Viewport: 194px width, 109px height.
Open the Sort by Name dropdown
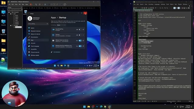[x=61, y=25]
